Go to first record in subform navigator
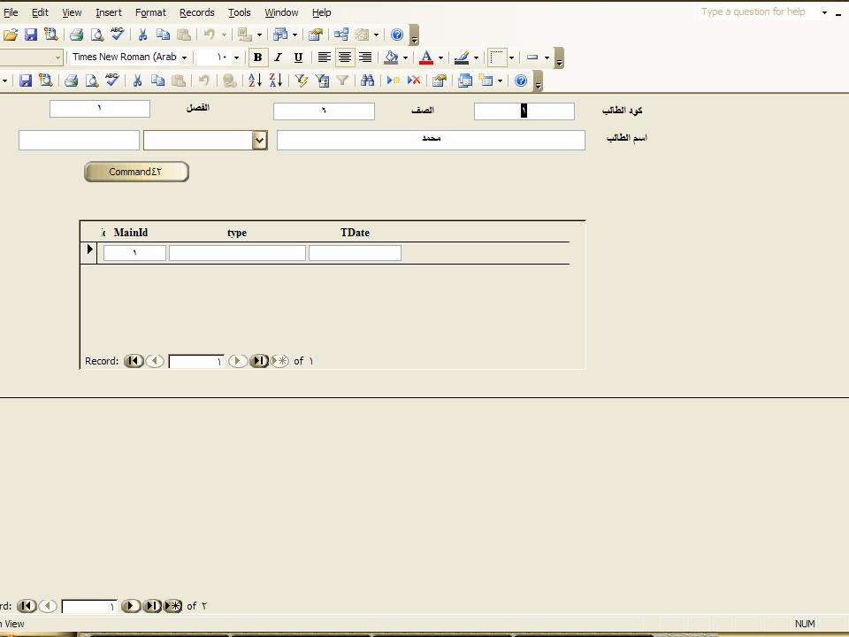 pyautogui.click(x=134, y=361)
